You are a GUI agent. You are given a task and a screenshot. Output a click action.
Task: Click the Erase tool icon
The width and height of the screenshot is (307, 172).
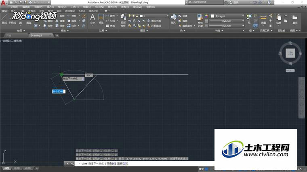coord(84,16)
